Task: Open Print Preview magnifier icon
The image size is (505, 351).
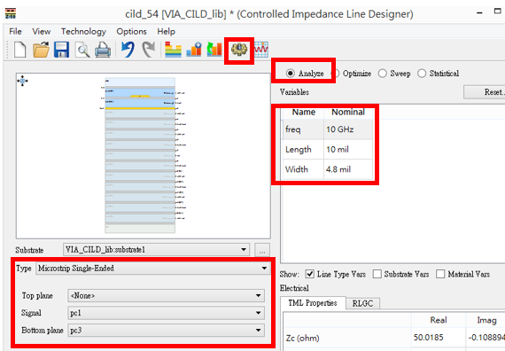Action: coord(82,50)
